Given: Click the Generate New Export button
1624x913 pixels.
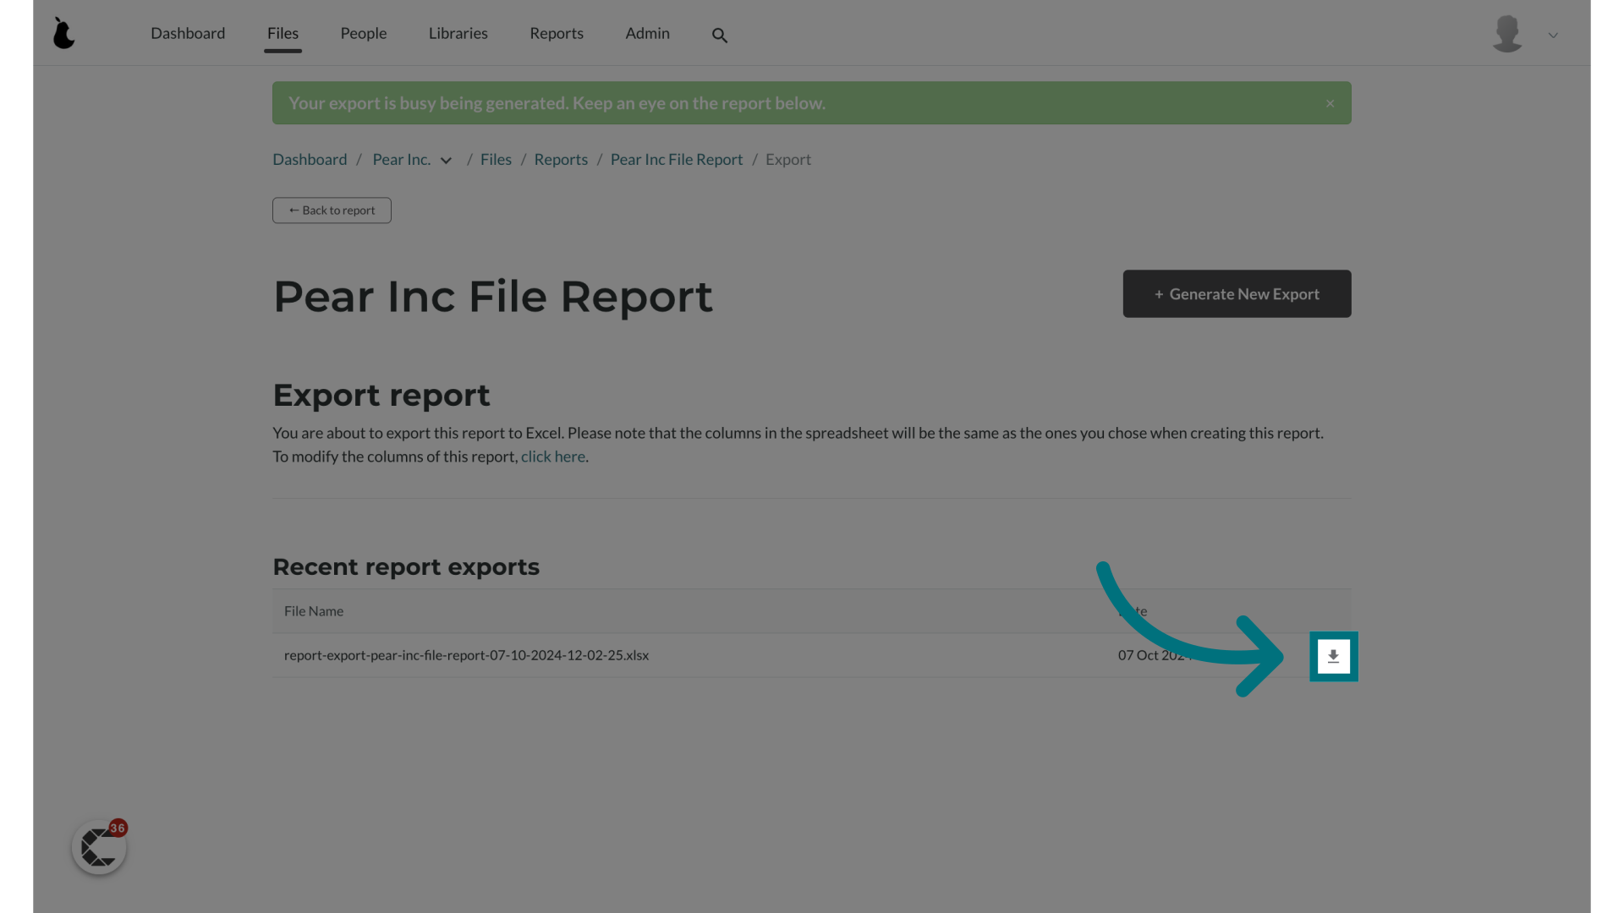Looking at the screenshot, I should (x=1237, y=293).
